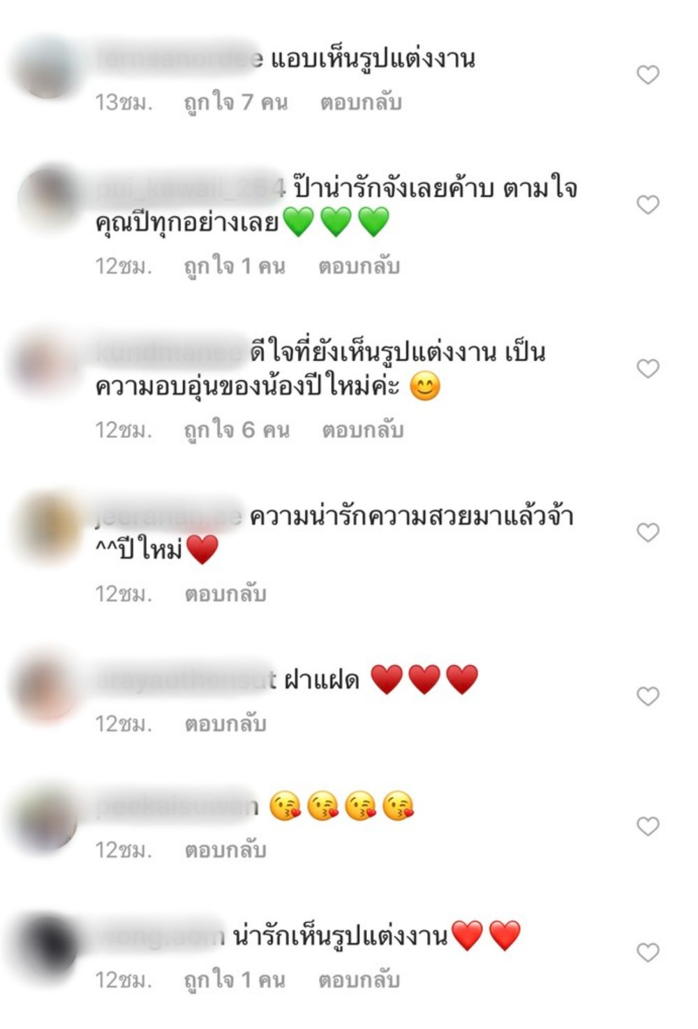
Task: Like the comment with smiling face emoji
Action: [648, 368]
